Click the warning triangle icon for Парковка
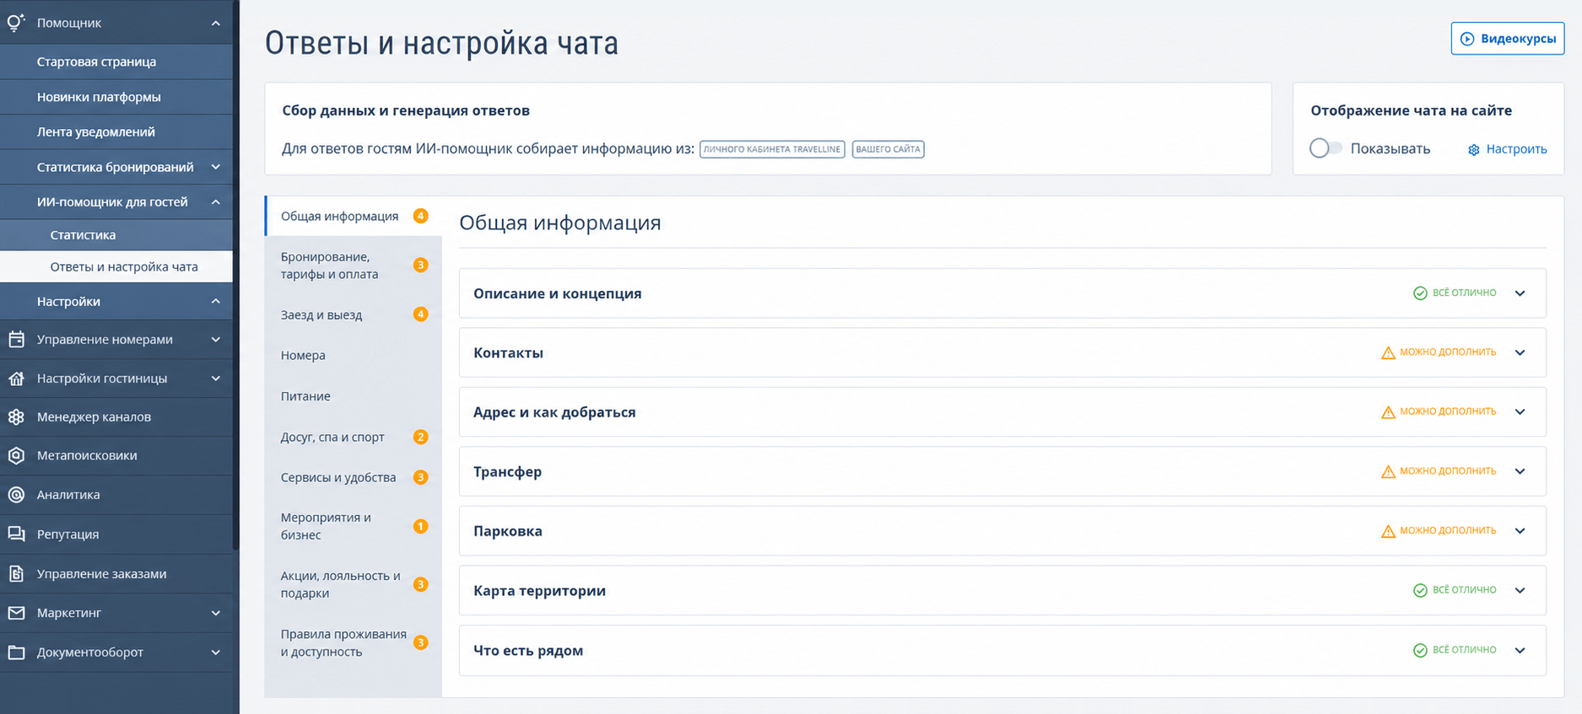1582x714 pixels. coord(1388,531)
